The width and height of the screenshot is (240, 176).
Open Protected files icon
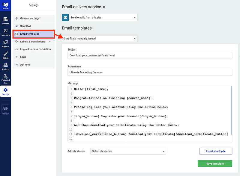(x=5, y=79)
